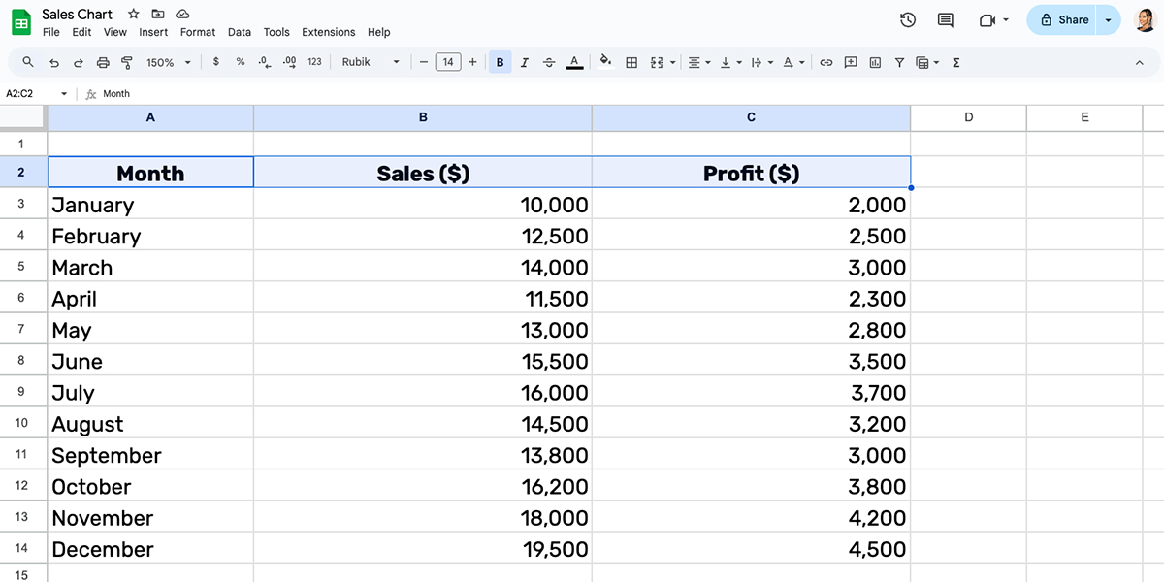1164x582 pixels.
Task: Create a filter on the data
Action: 899,61
